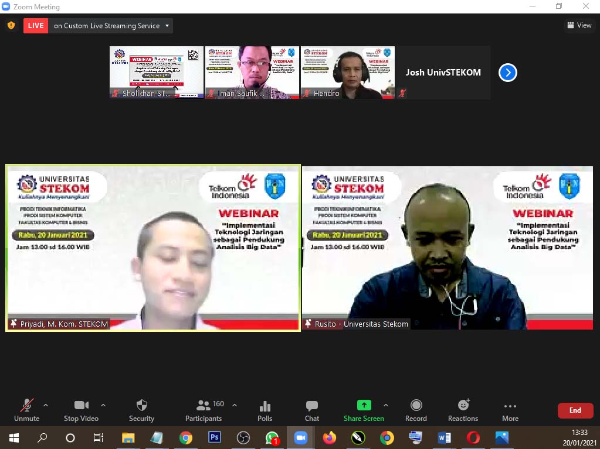The height and width of the screenshot is (449, 600).
Task: Expand Share Screen advanced options arrow
Action: (386, 405)
